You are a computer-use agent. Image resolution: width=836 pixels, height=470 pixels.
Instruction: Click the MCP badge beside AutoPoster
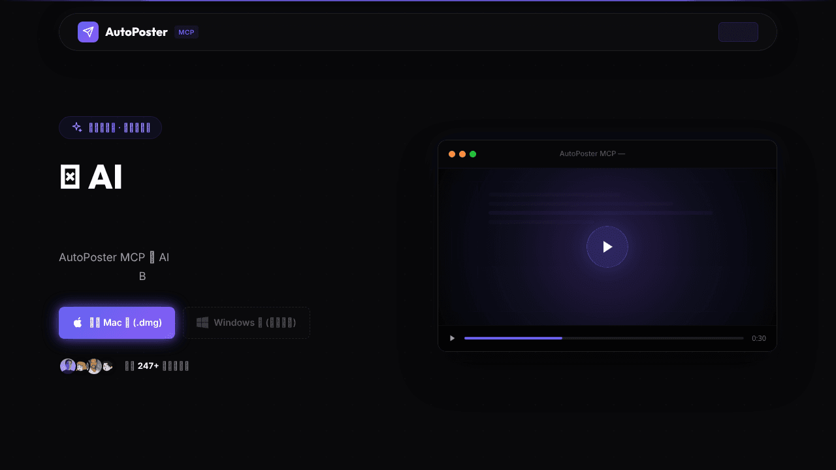[x=186, y=32]
